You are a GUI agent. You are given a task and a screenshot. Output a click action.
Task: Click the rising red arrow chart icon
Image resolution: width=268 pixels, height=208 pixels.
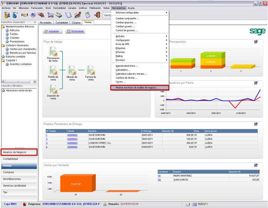[78, 15]
